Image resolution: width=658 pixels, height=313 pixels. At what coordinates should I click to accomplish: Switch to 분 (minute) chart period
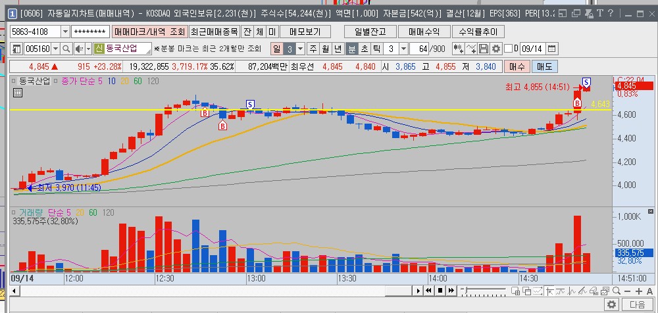click(x=351, y=49)
